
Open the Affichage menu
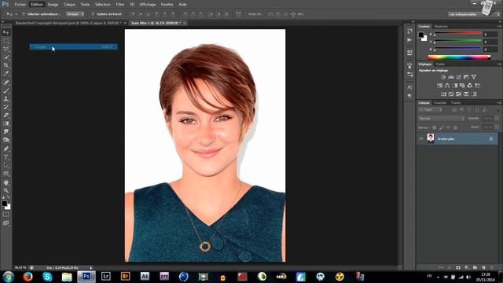[x=148, y=5]
